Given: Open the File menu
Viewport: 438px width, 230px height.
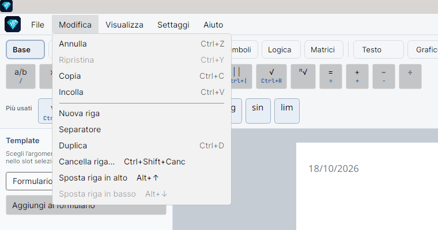Looking at the screenshot, I should [37, 25].
